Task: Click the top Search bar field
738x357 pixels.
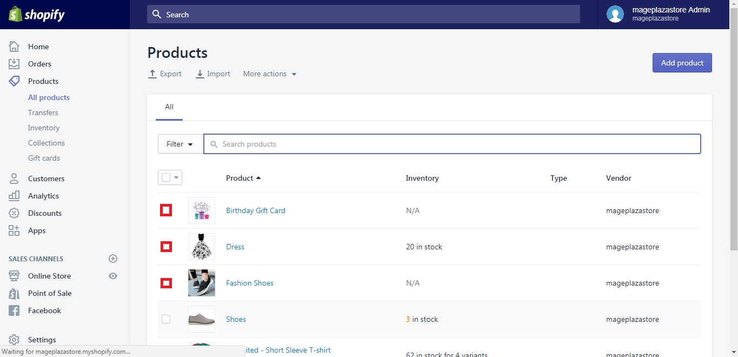Action: pyautogui.click(x=363, y=14)
